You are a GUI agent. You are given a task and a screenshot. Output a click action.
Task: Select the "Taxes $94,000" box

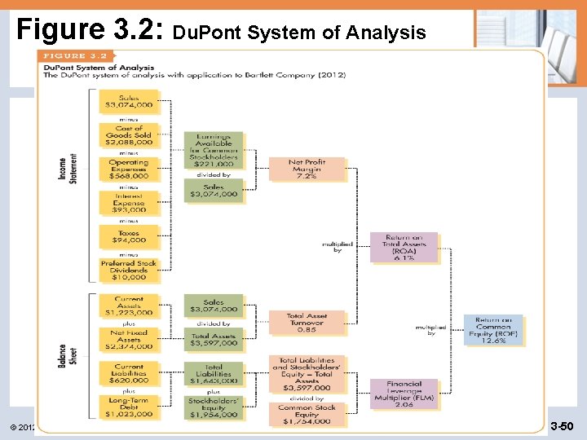click(x=129, y=237)
